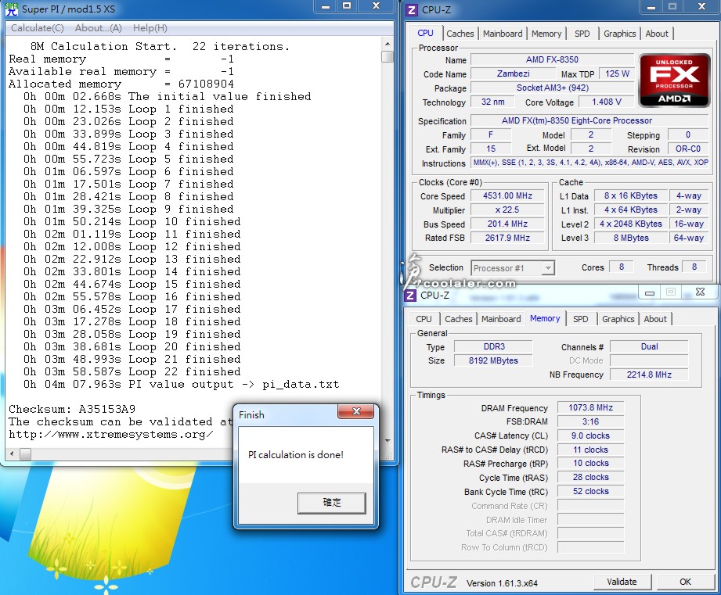Click the Code Name value Zambezi
Viewport: 721px width, 595px height.
click(514, 74)
